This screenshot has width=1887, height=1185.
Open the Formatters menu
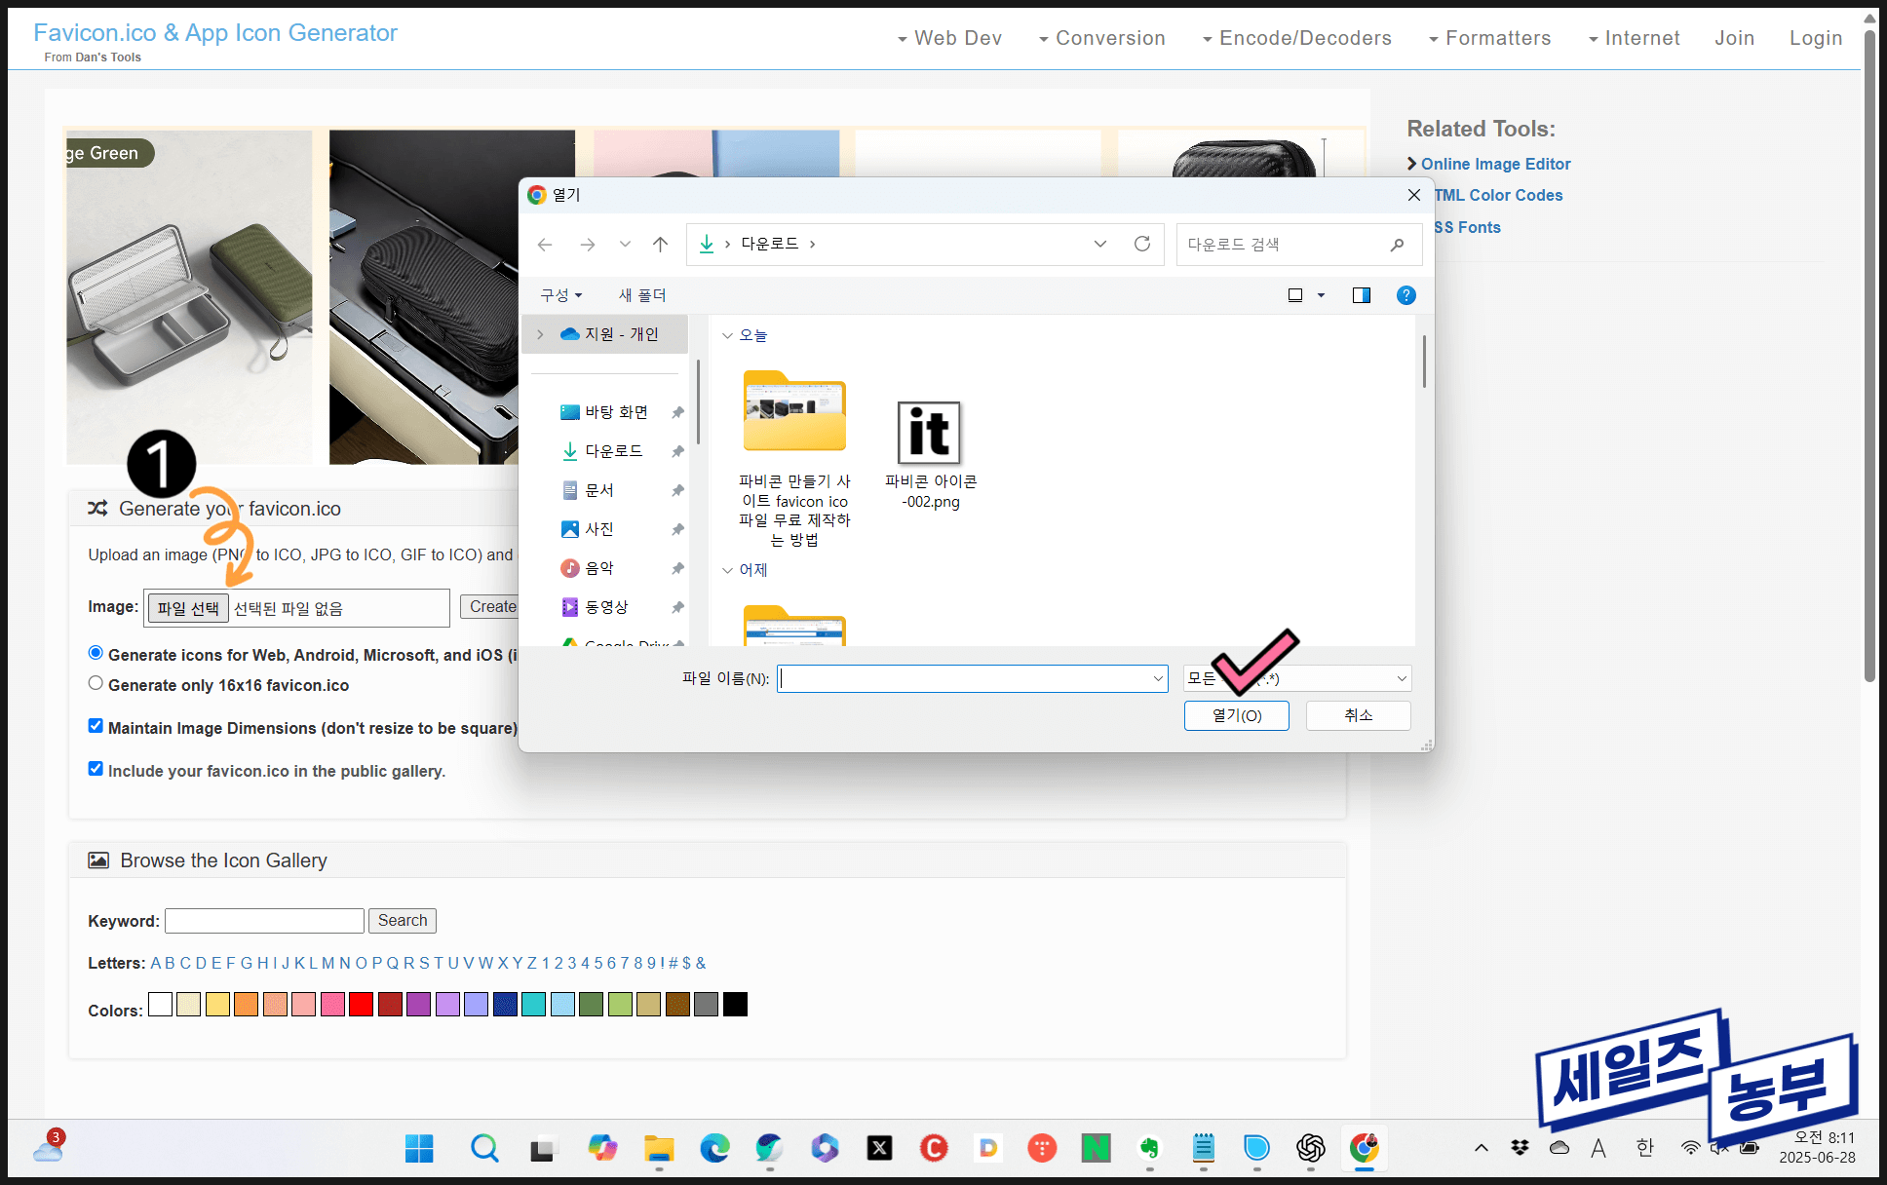tap(1490, 38)
